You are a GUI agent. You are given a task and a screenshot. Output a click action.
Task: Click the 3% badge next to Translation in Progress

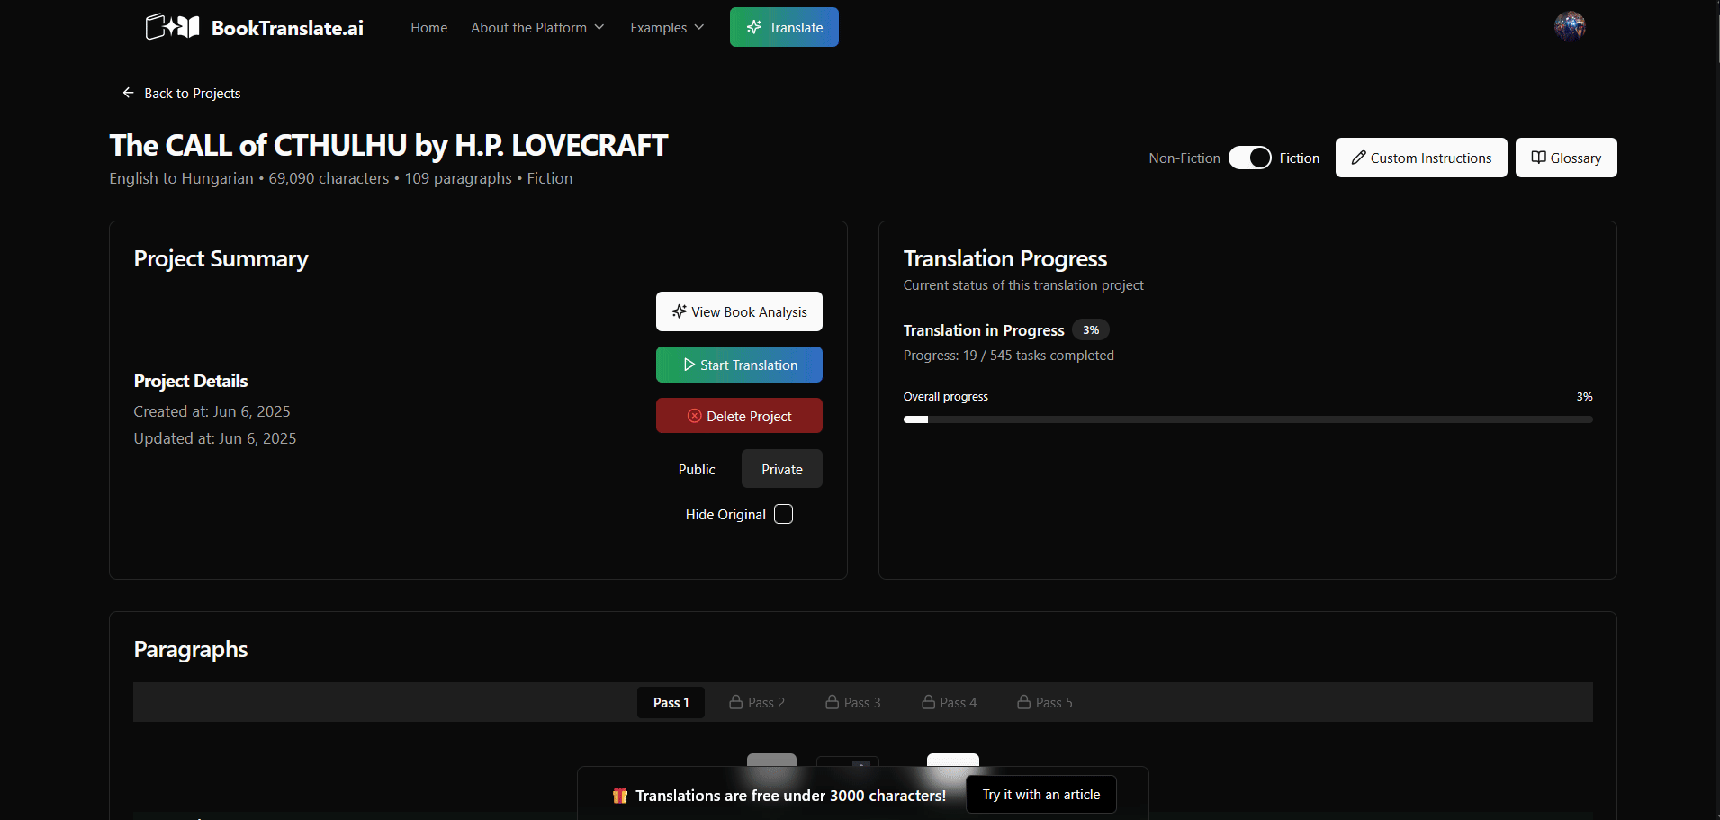[1091, 330]
